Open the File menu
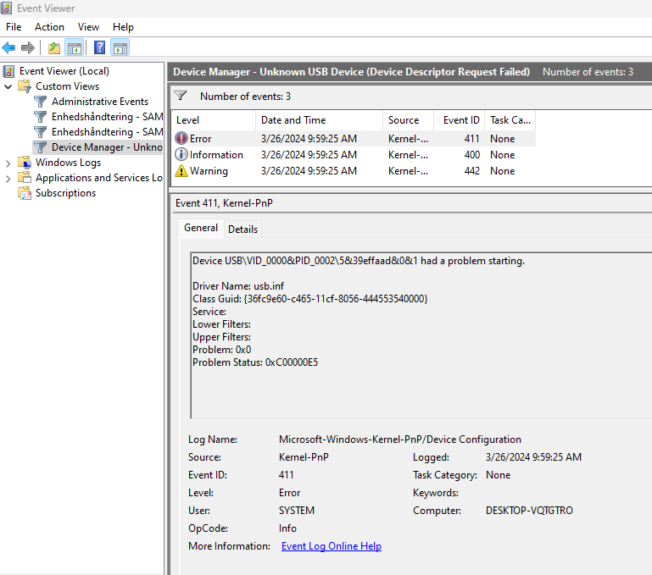Image resolution: width=652 pixels, height=575 pixels. click(x=14, y=27)
